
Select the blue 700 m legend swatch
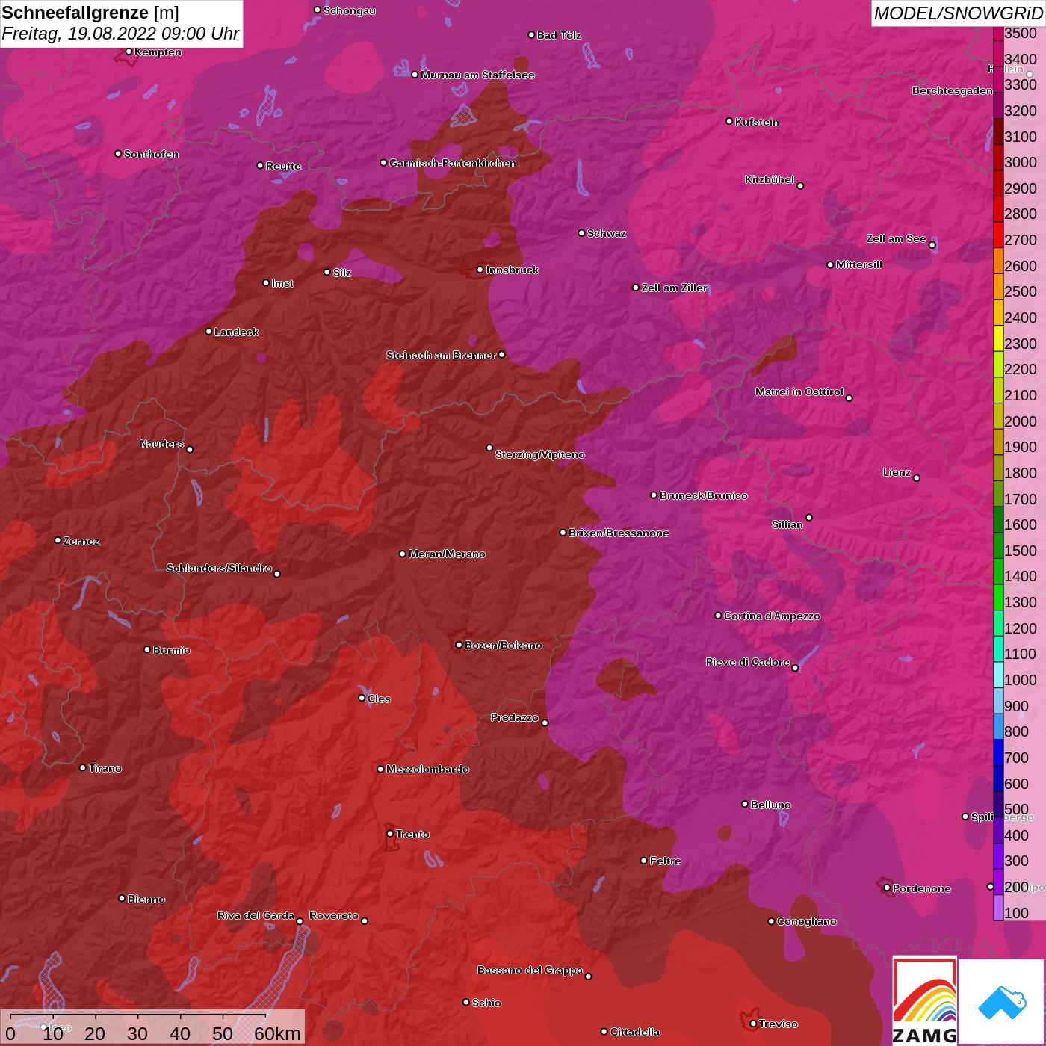tap(998, 752)
